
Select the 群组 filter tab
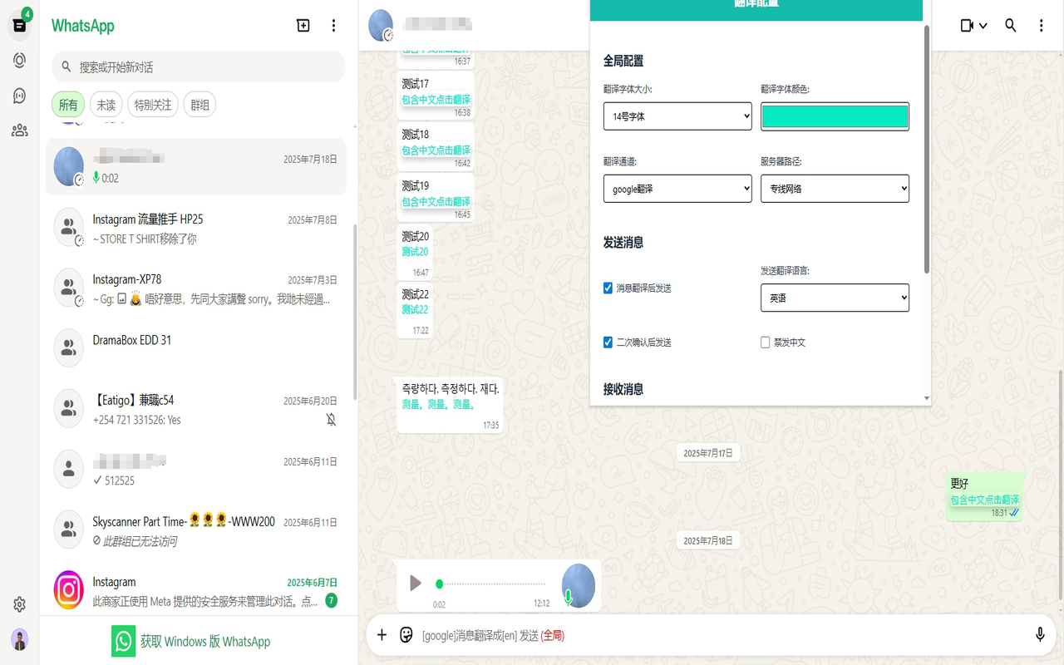199,105
